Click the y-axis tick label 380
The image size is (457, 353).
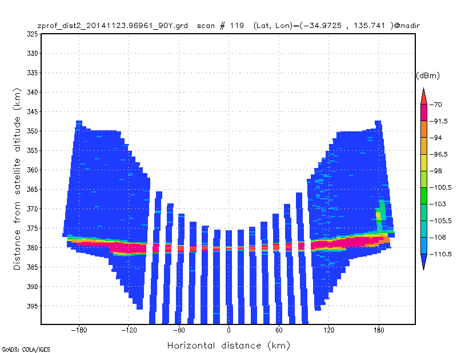coord(33,248)
